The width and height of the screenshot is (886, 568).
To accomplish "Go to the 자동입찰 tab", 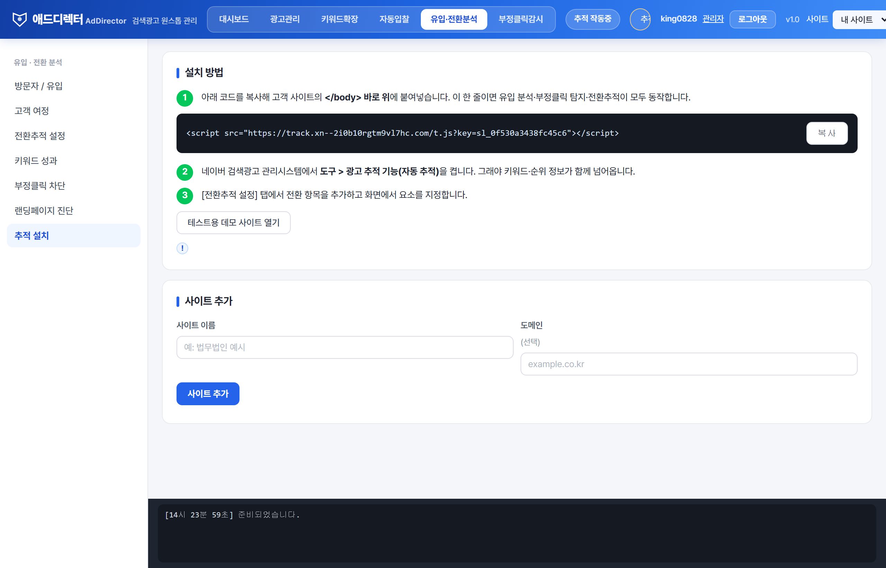I will (x=394, y=19).
